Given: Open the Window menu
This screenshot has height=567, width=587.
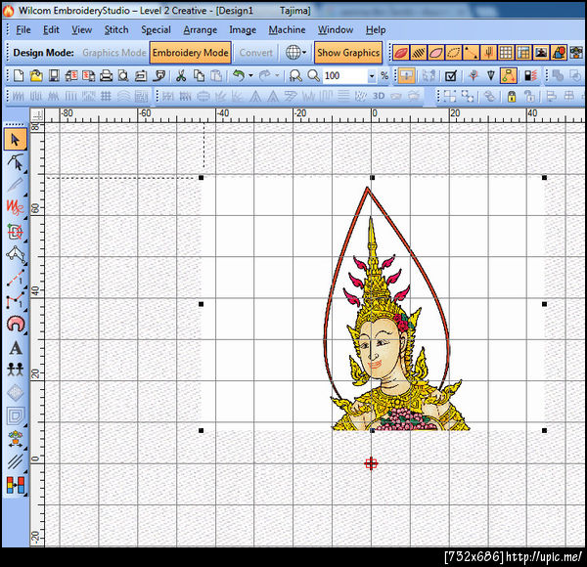Looking at the screenshot, I should [336, 29].
